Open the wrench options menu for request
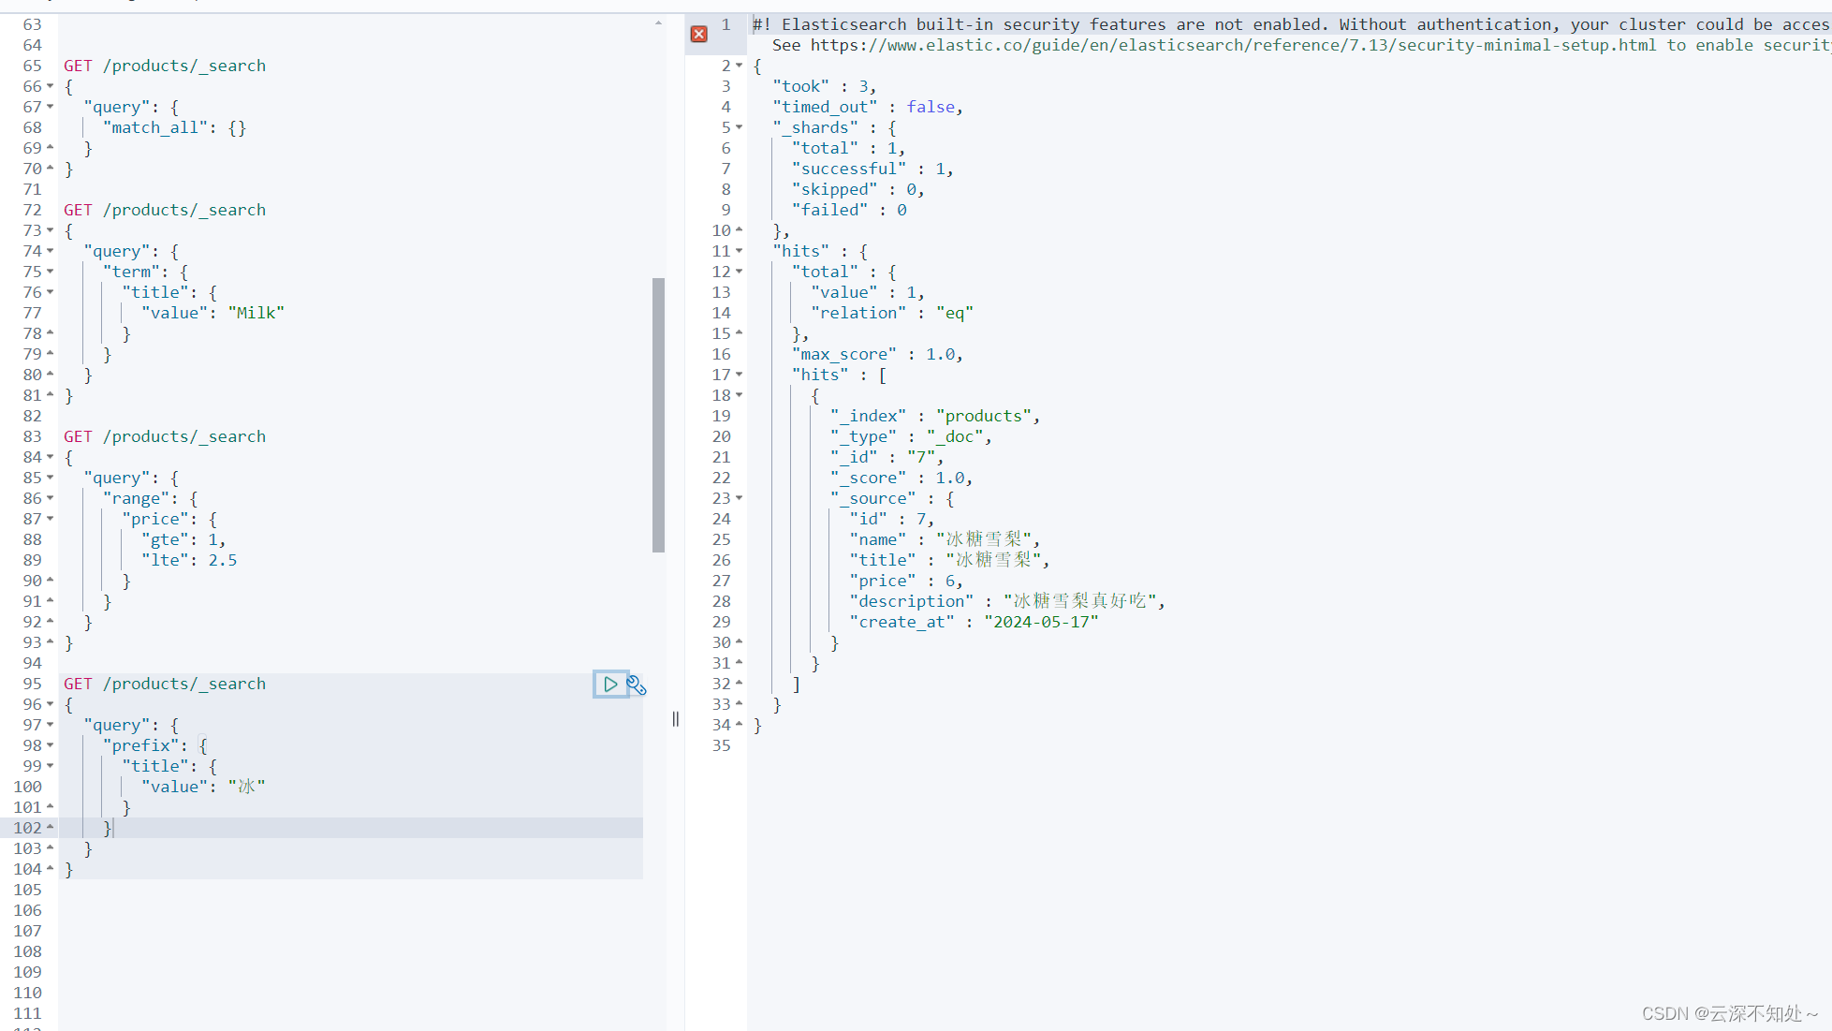This screenshot has width=1832, height=1031. click(637, 685)
